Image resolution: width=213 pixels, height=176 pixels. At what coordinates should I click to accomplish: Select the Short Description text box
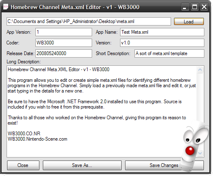[x=169, y=53]
